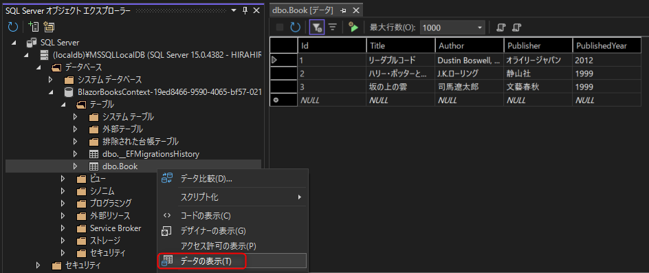Select the Service Broker folder
Screen dimensions: 649x273
coord(115,228)
